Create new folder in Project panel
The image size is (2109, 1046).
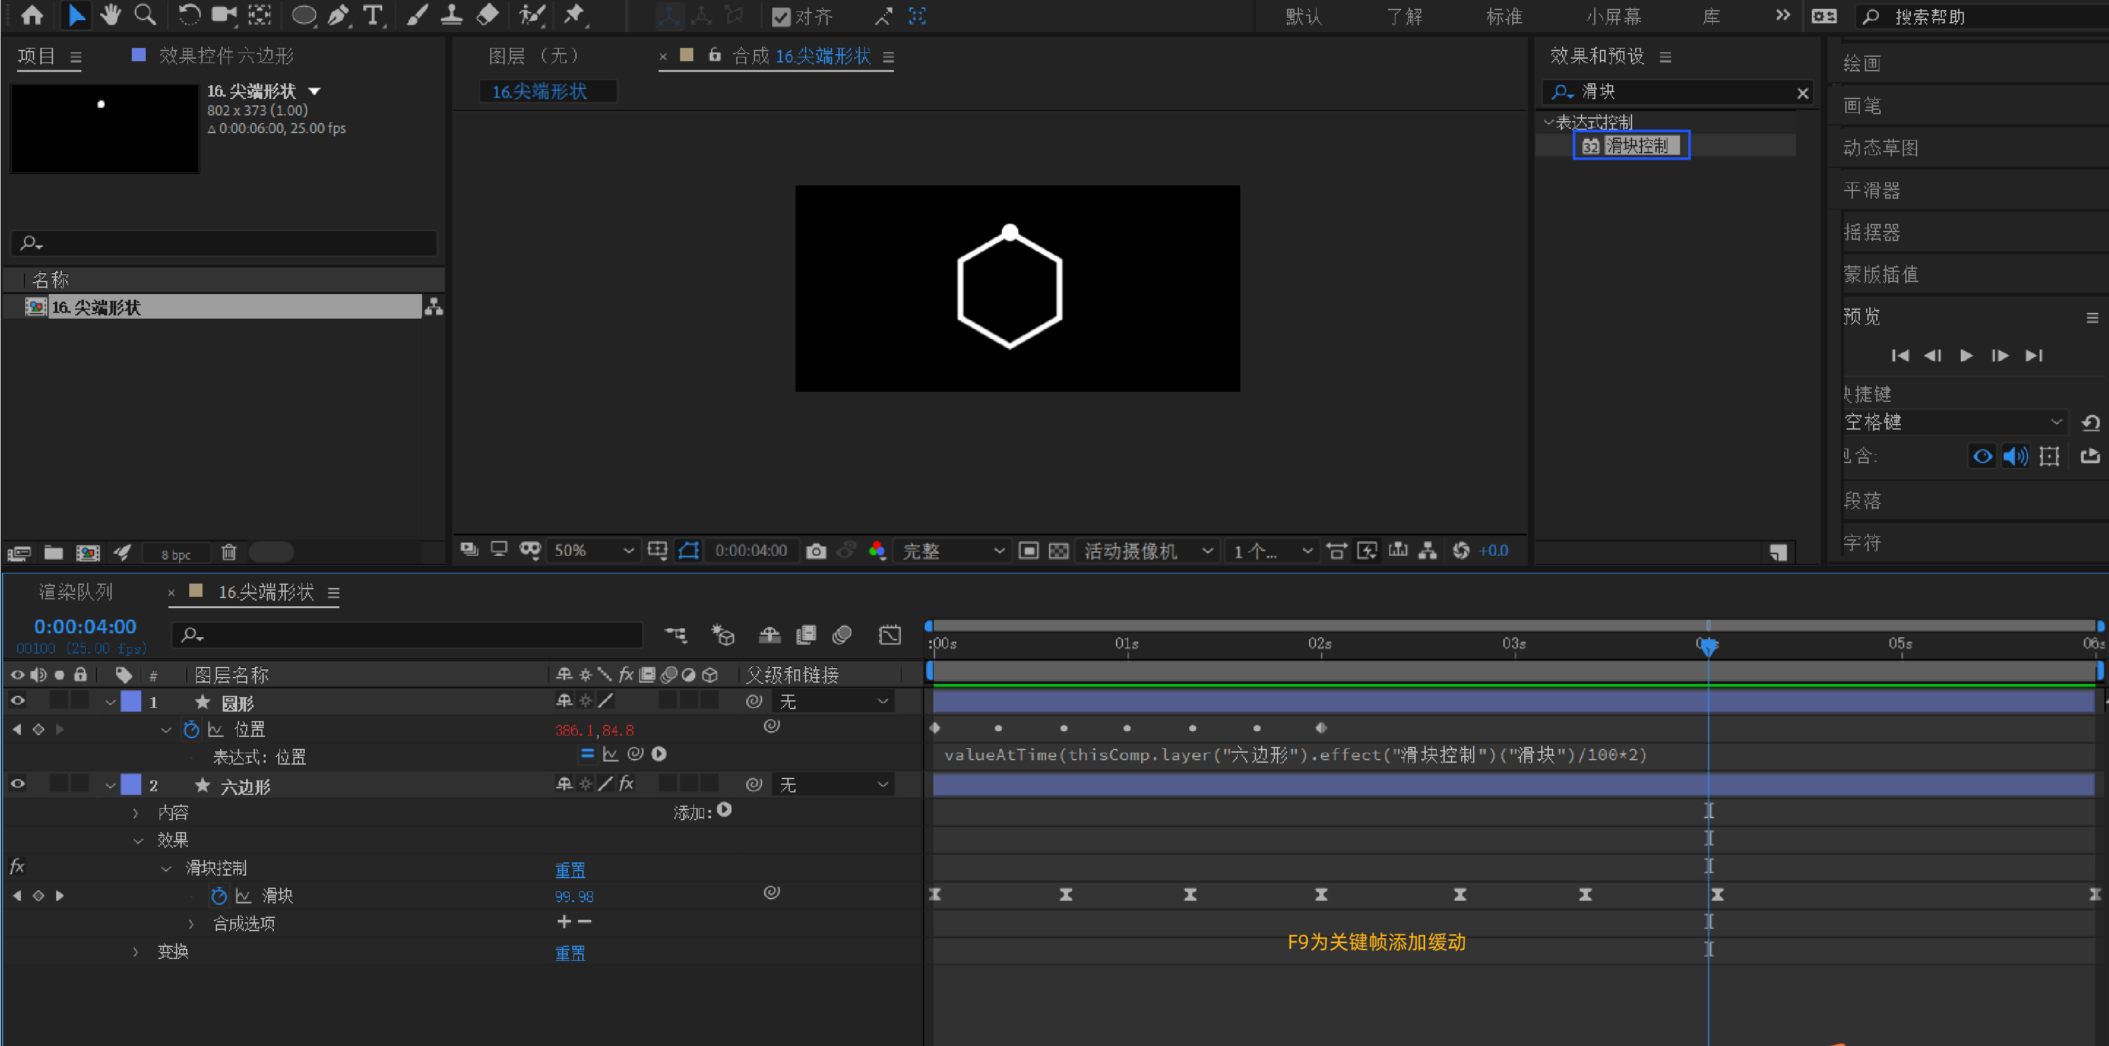(53, 553)
